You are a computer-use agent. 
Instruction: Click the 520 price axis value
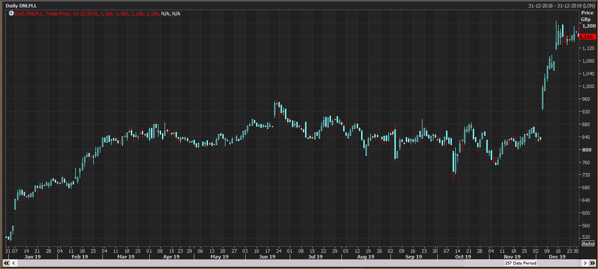click(x=586, y=238)
